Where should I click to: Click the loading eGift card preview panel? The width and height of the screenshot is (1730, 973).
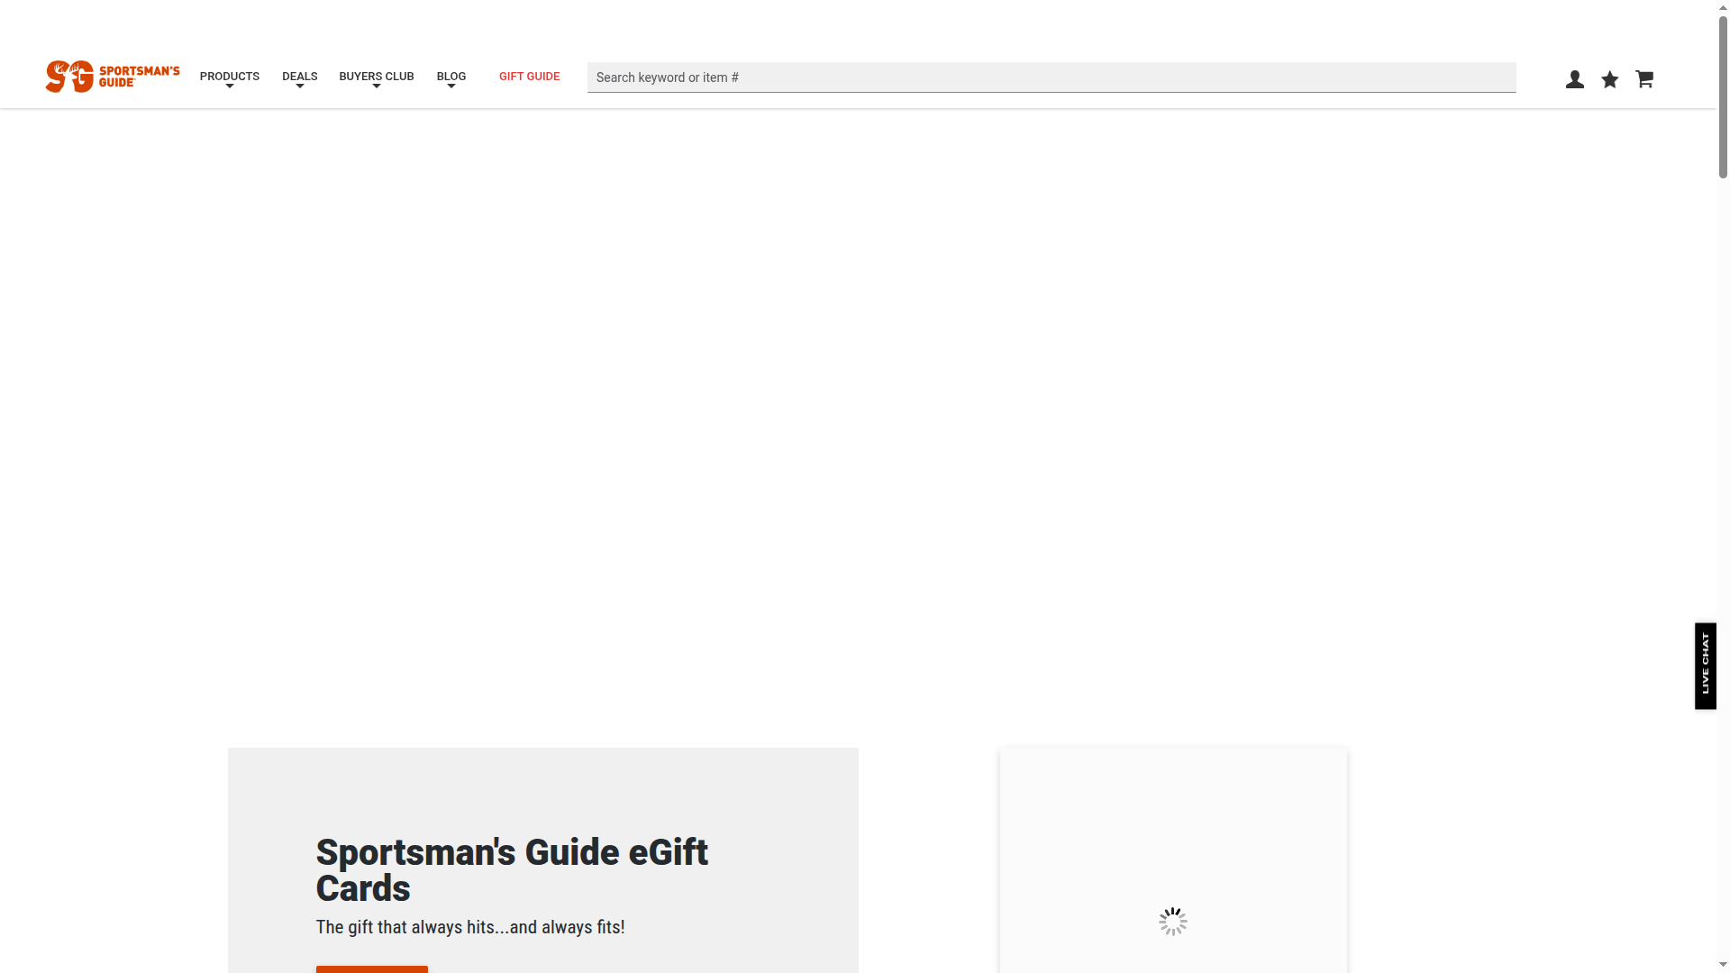pyautogui.click(x=1171, y=921)
